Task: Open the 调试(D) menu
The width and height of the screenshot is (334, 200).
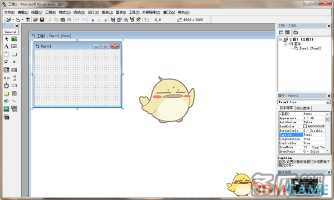Action: 79,12
